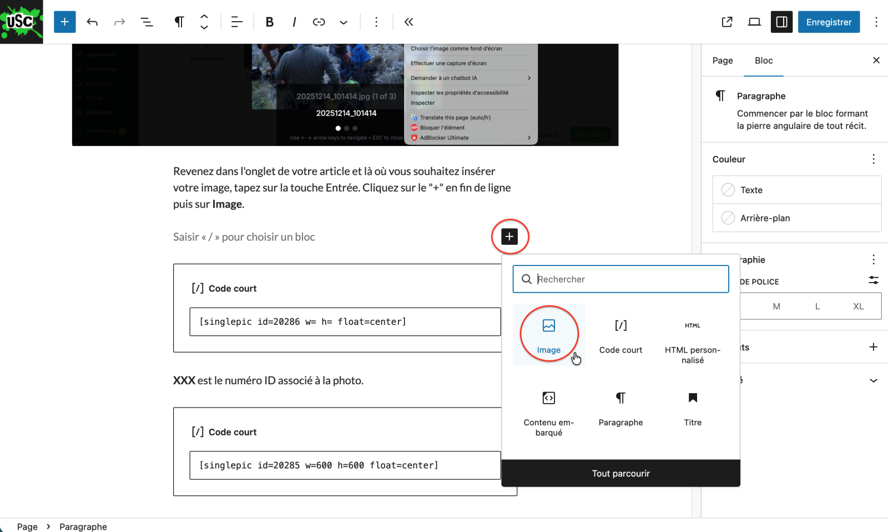Focus the Rechercher block search field
Screen dimensions: 888x532
[x=627, y=279]
